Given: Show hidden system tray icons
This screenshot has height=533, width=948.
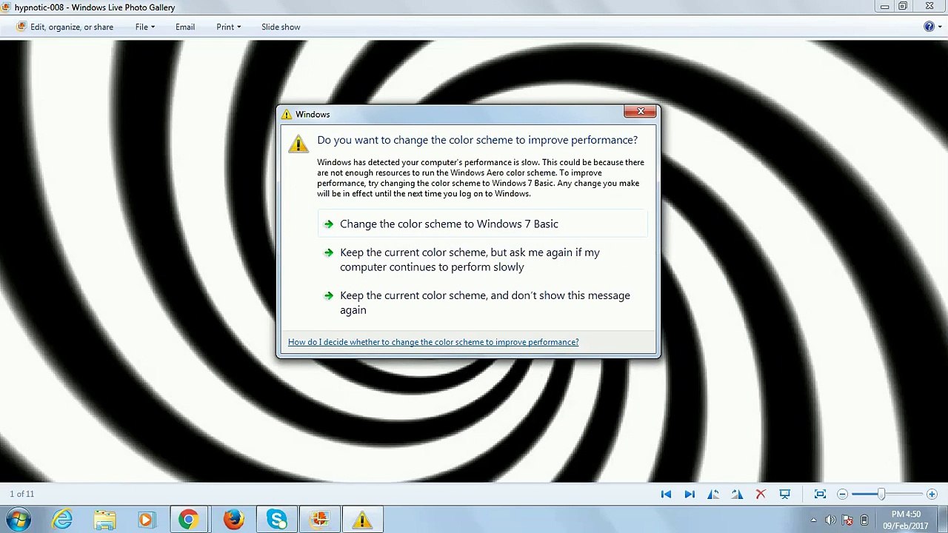Looking at the screenshot, I should point(814,520).
